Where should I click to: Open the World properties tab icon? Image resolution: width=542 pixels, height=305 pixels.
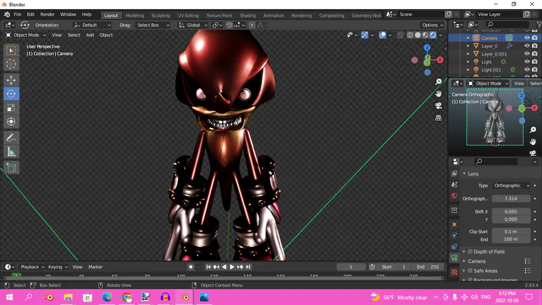click(455, 196)
